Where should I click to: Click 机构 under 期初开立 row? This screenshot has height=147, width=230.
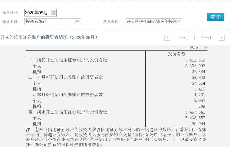37,72
